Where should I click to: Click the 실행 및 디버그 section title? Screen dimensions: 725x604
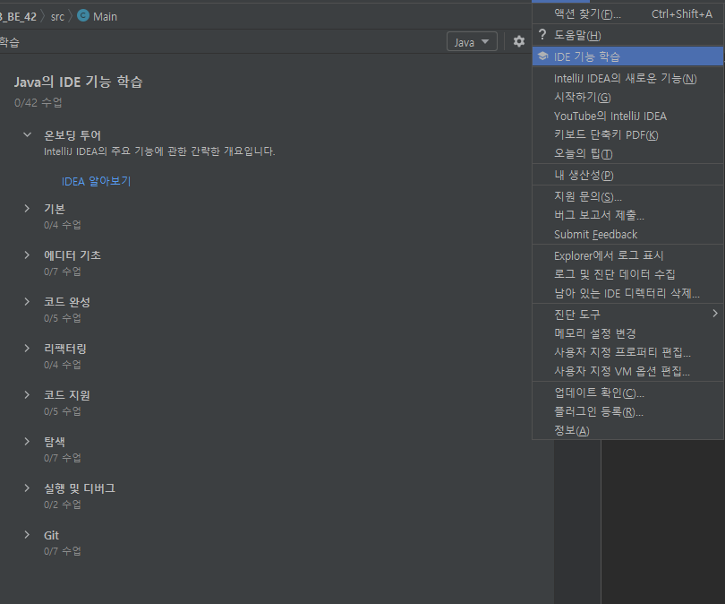coord(80,488)
